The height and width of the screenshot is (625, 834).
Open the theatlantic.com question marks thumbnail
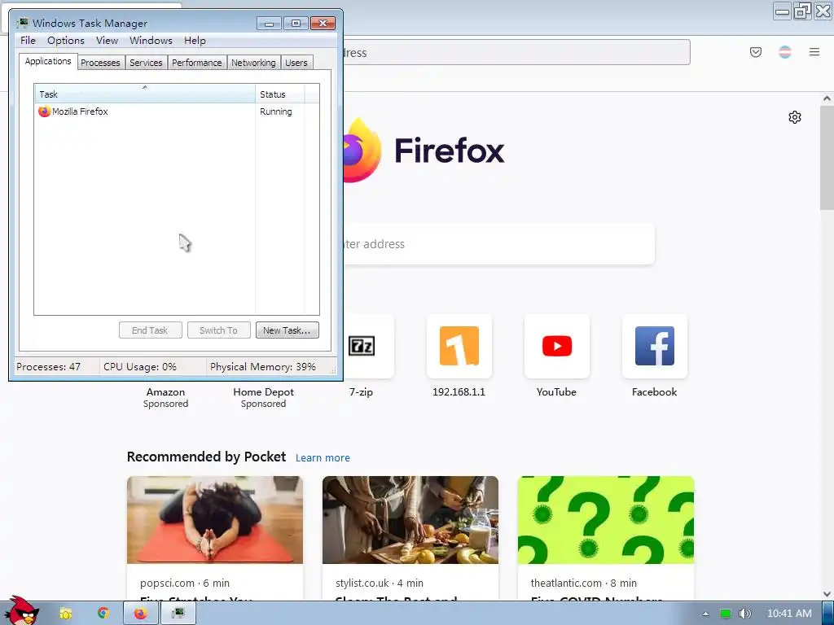606,520
